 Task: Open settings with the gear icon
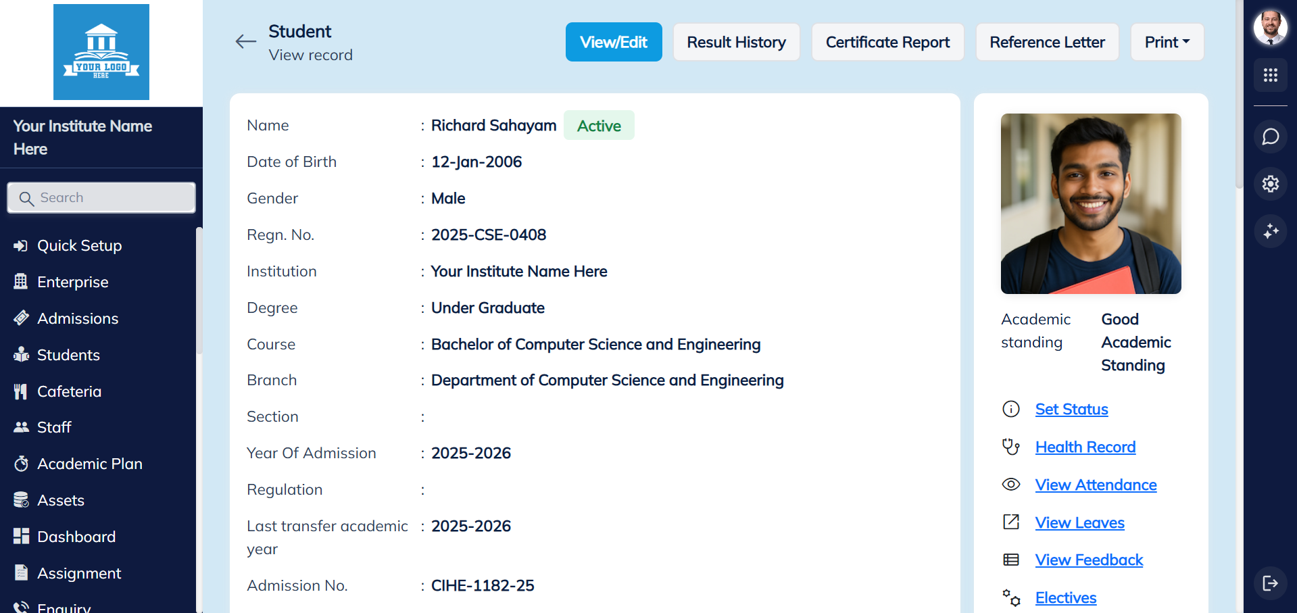pyautogui.click(x=1271, y=184)
